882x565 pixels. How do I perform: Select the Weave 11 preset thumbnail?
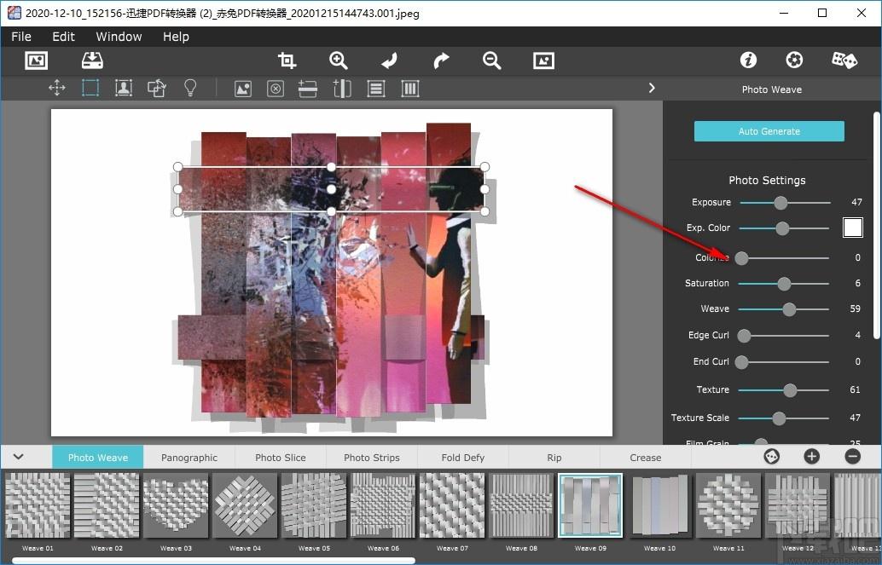point(728,506)
